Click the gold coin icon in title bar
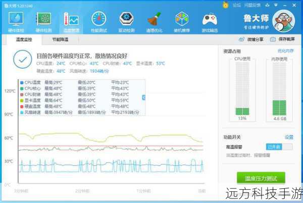The image size is (303, 203). tap(225, 5)
